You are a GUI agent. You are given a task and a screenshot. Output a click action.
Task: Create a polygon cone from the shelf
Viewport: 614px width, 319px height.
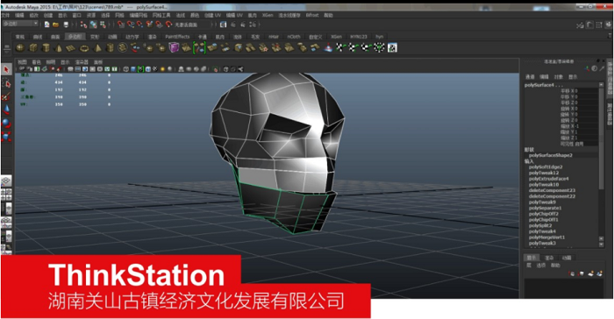[59, 47]
